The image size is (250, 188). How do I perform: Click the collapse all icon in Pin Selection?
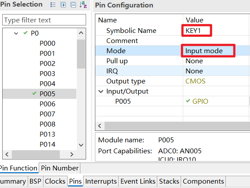73,5
